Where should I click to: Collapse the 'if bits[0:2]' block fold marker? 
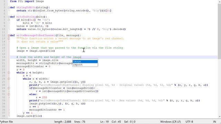(x=9, y=20)
